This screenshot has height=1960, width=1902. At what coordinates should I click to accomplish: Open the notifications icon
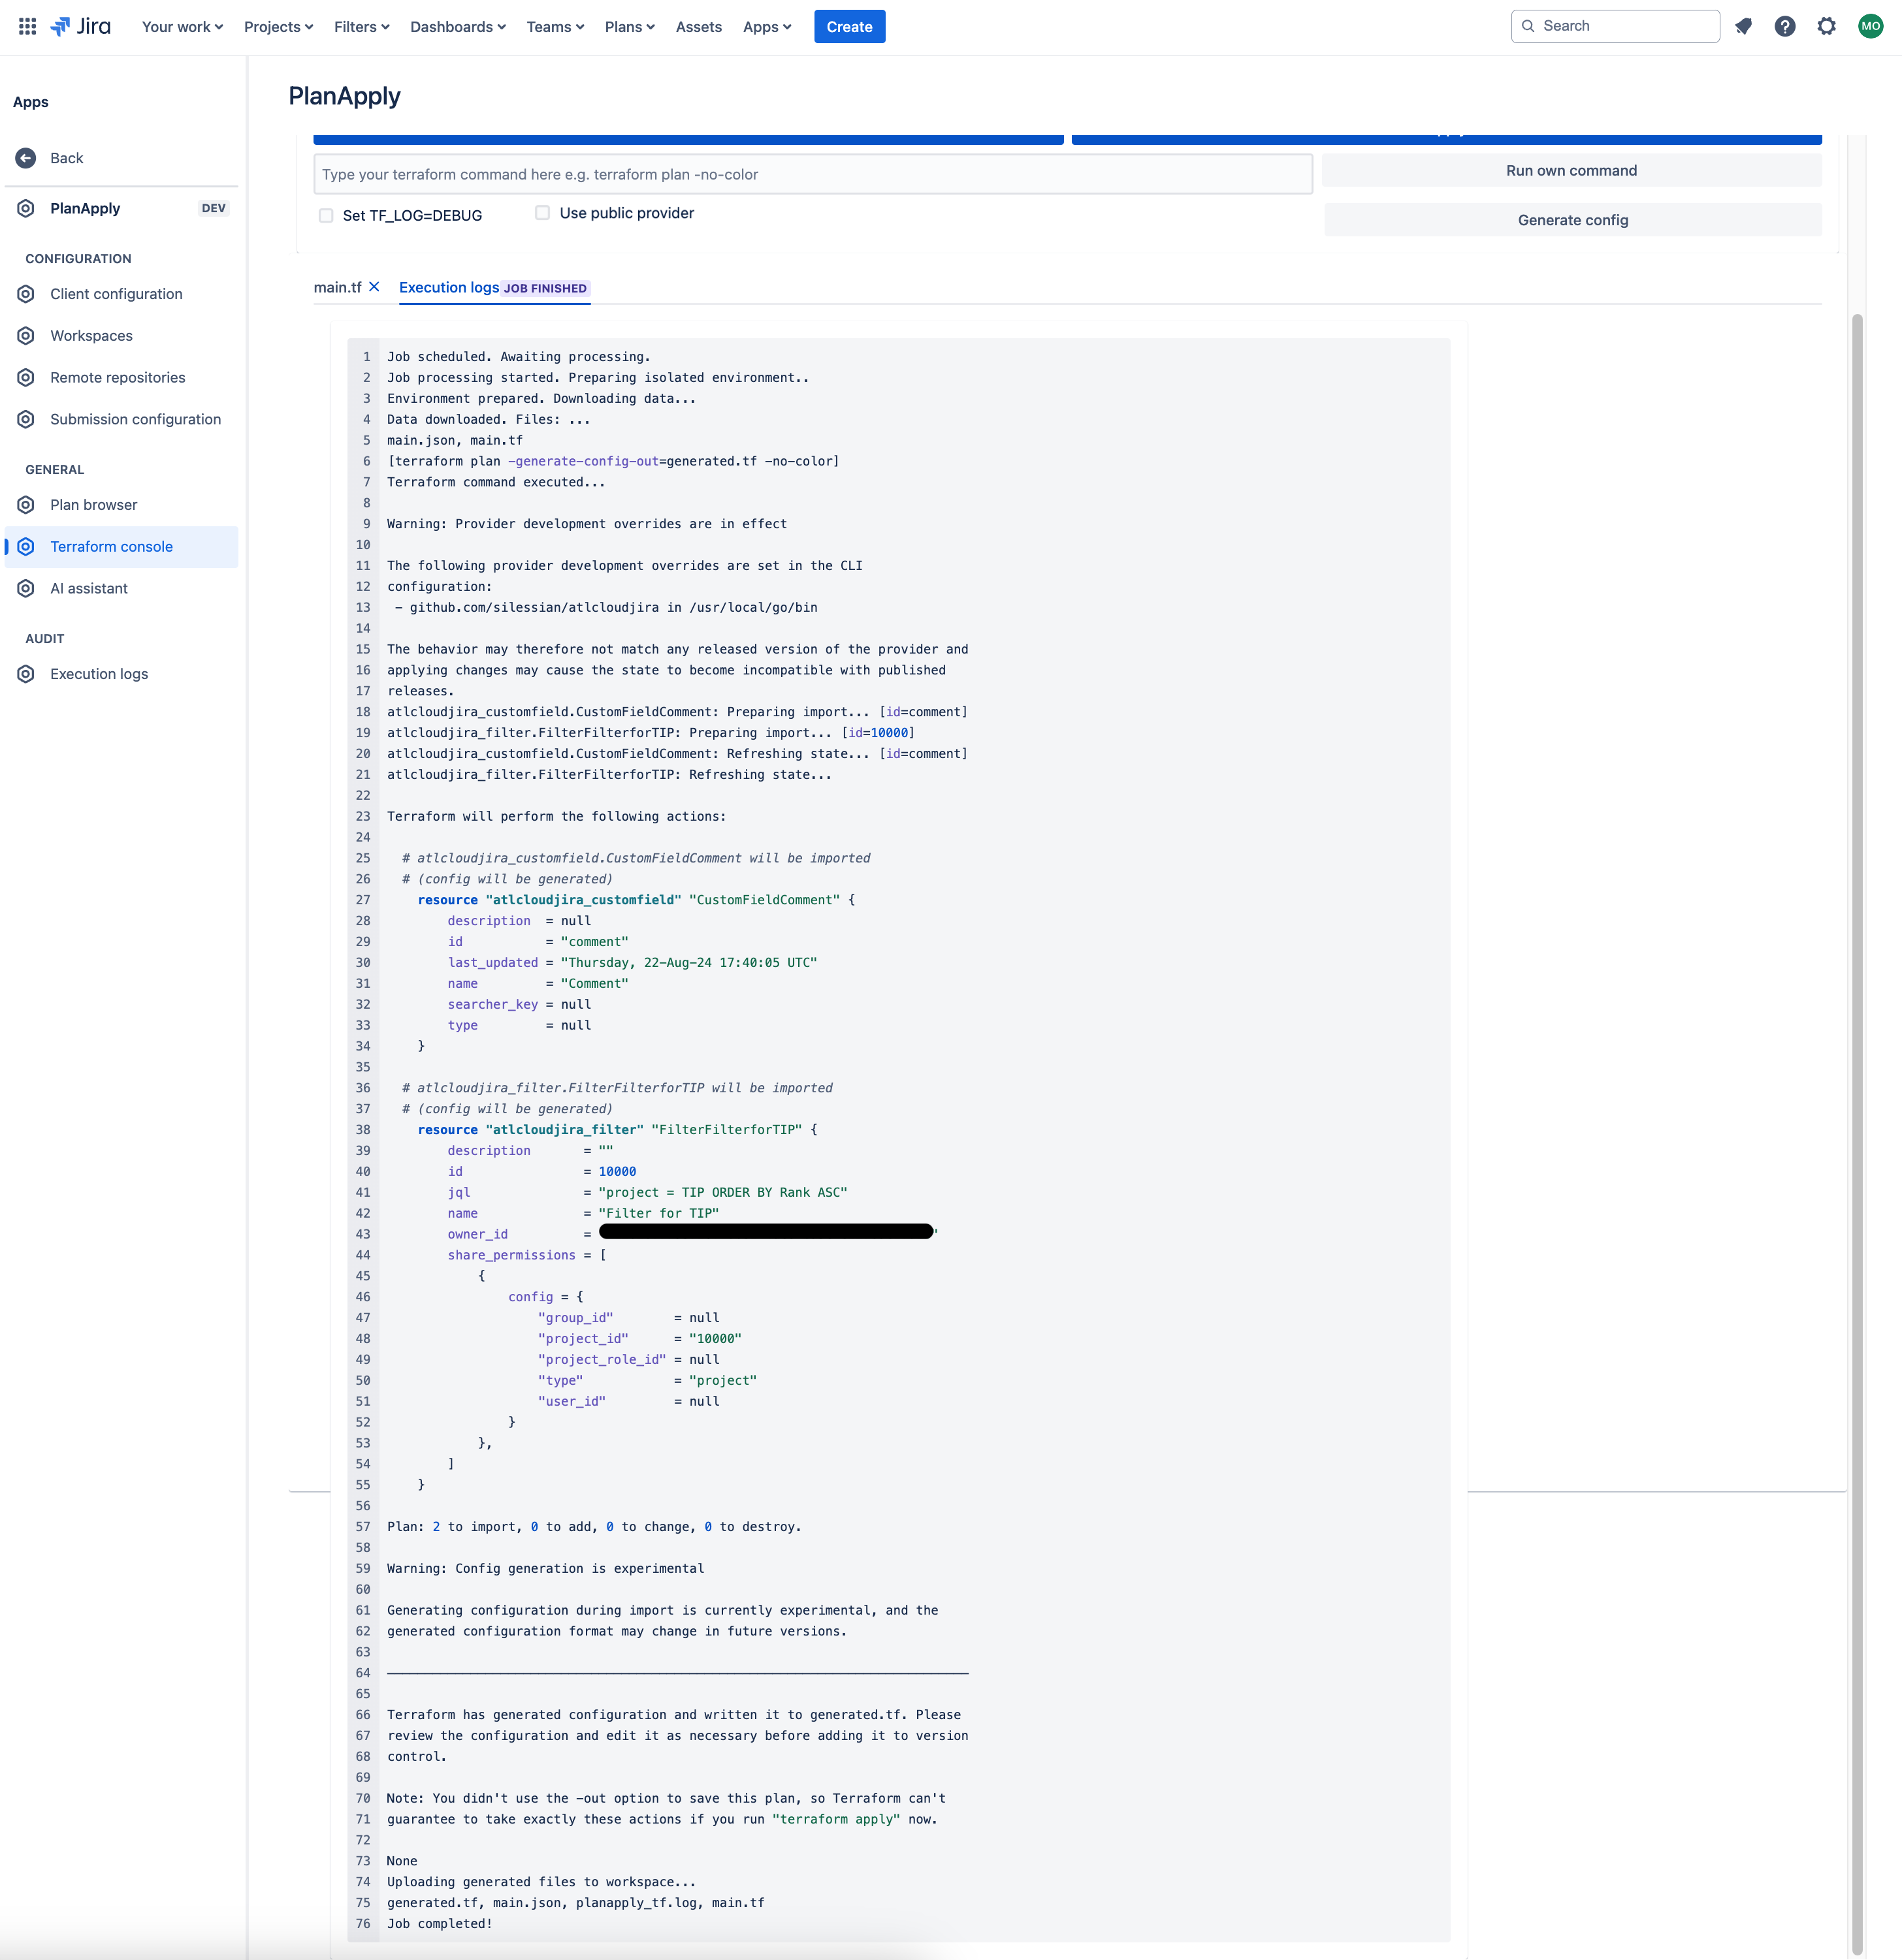click(1743, 27)
